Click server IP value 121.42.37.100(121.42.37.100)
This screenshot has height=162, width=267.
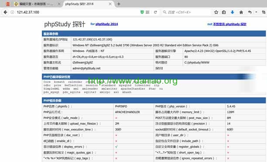(92, 40)
